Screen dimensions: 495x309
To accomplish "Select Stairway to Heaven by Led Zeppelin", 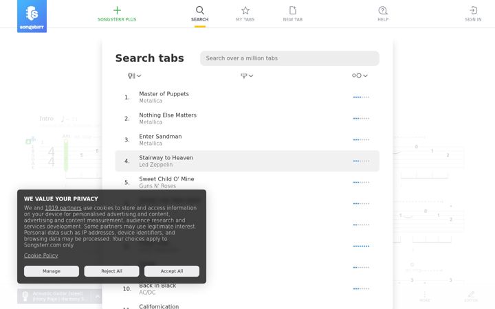I will pyautogui.click(x=247, y=161).
